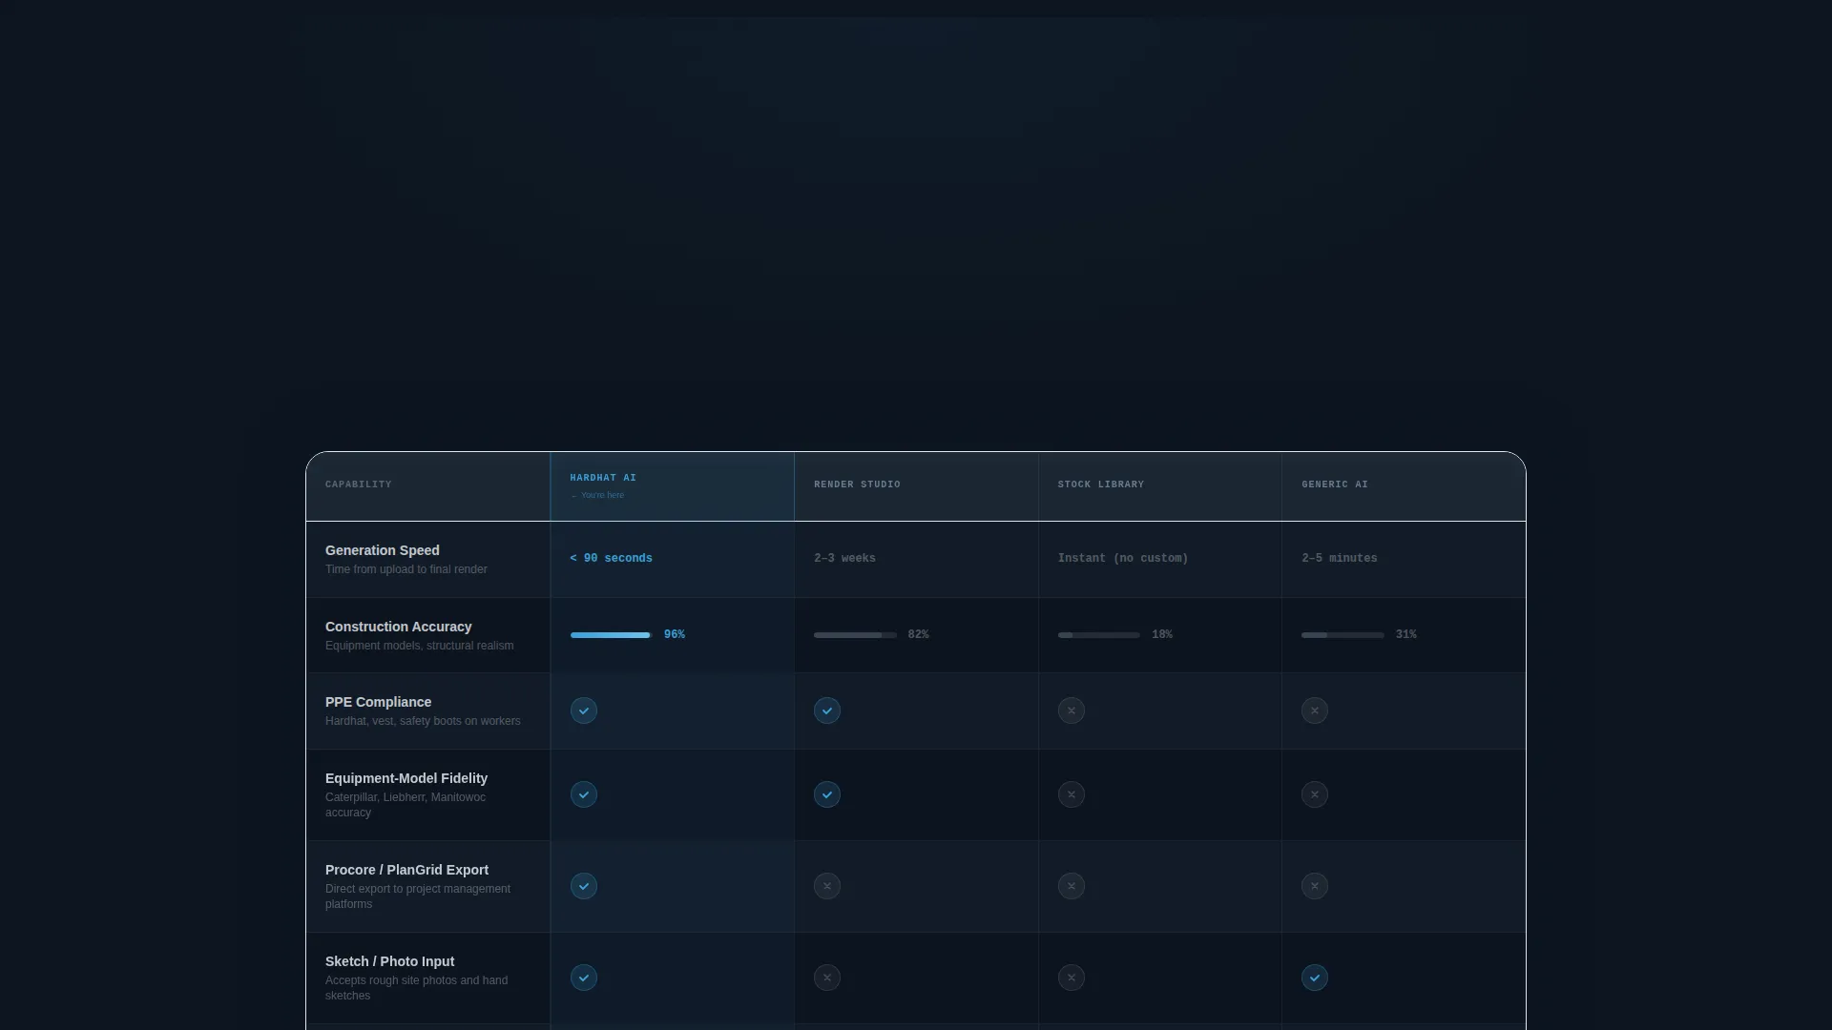
Task: Click the PPE Compliance row title
Action: 378,702
